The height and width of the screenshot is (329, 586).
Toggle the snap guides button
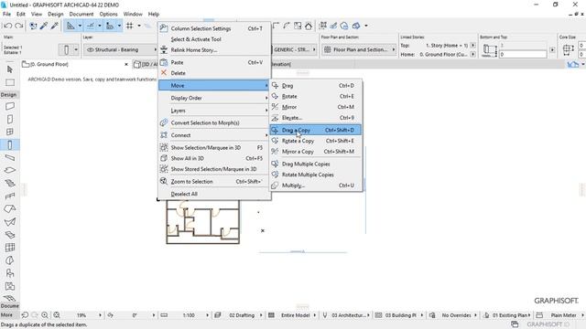91,26
